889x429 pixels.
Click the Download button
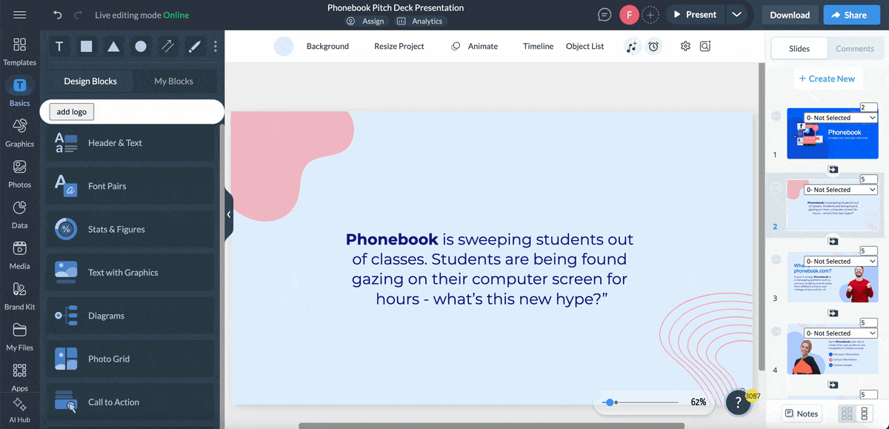coord(789,14)
